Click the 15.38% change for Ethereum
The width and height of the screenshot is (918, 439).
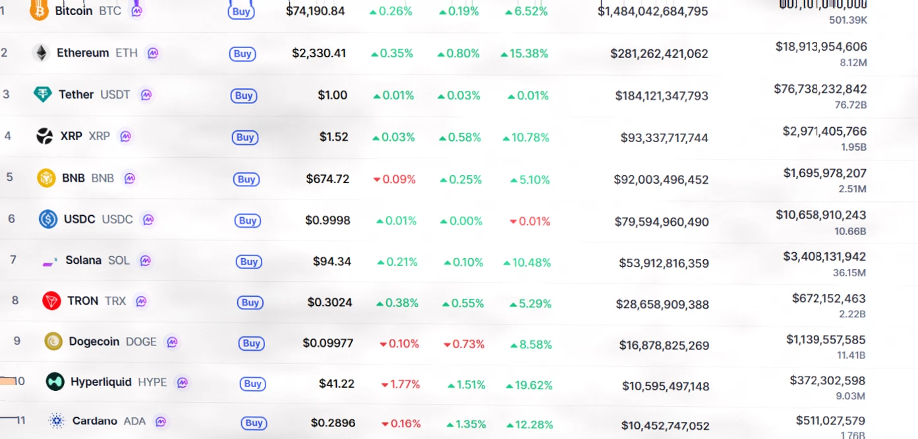click(524, 53)
